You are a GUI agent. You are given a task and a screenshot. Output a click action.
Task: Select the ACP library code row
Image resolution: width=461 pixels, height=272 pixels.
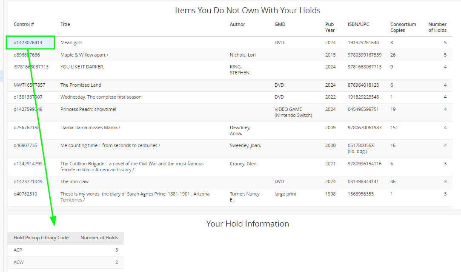[66, 250]
